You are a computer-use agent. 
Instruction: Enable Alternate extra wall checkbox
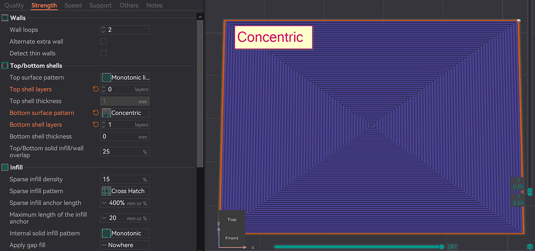click(x=103, y=42)
